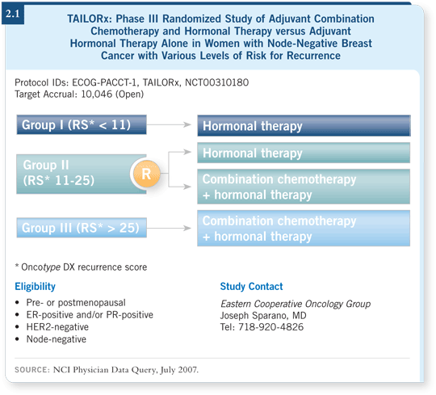Select the Group II (RS* 11-25) box
The image size is (436, 395).
coord(82,174)
